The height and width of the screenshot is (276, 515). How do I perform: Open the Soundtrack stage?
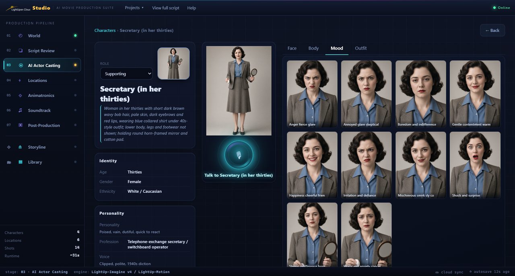(42, 110)
